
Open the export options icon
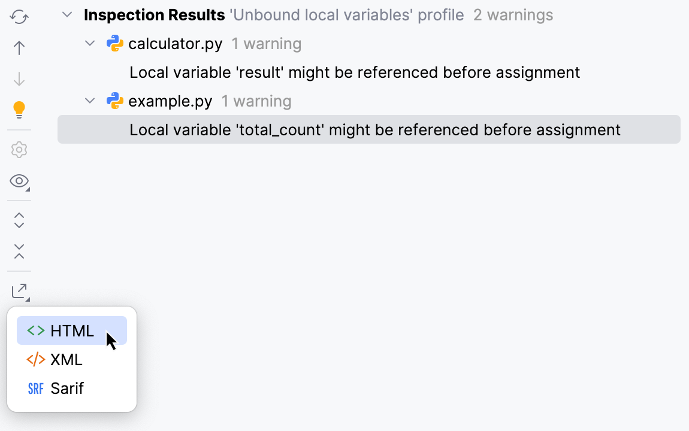pyautogui.click(x=19, y=291)
